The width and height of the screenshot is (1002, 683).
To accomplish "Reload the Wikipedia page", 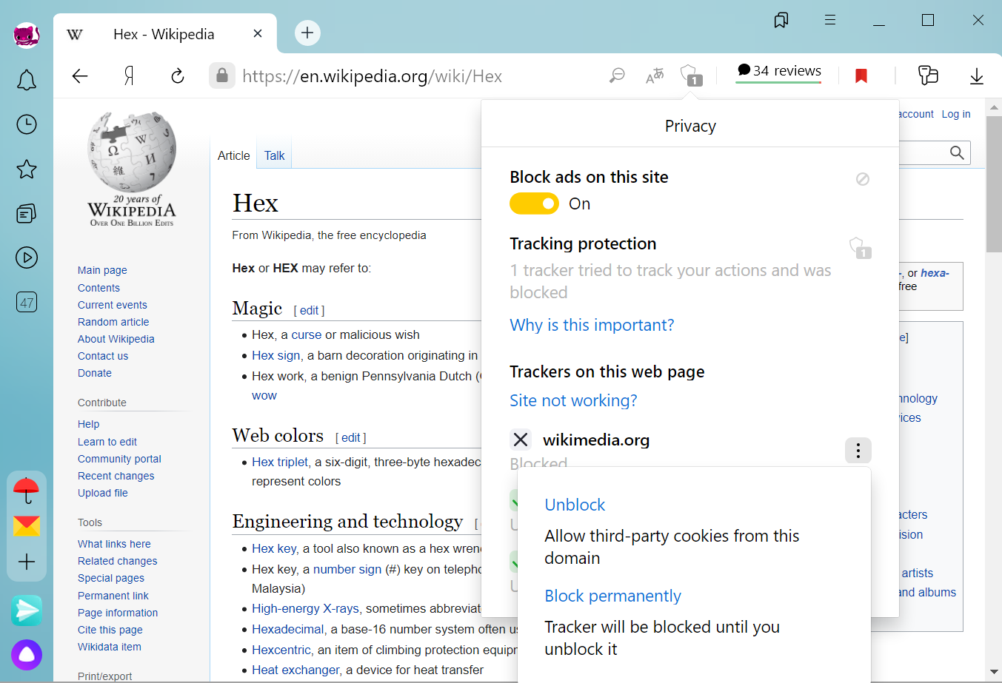I will [178, 75].
